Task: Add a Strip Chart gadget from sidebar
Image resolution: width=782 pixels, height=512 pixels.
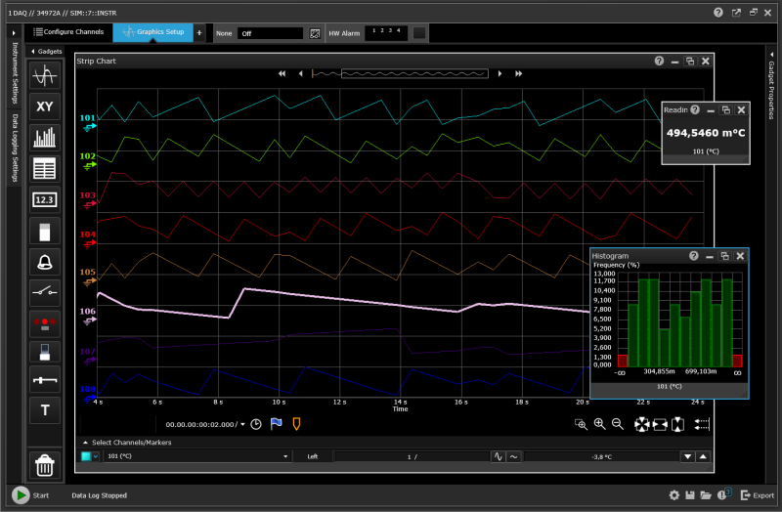Action: (44, 76)
